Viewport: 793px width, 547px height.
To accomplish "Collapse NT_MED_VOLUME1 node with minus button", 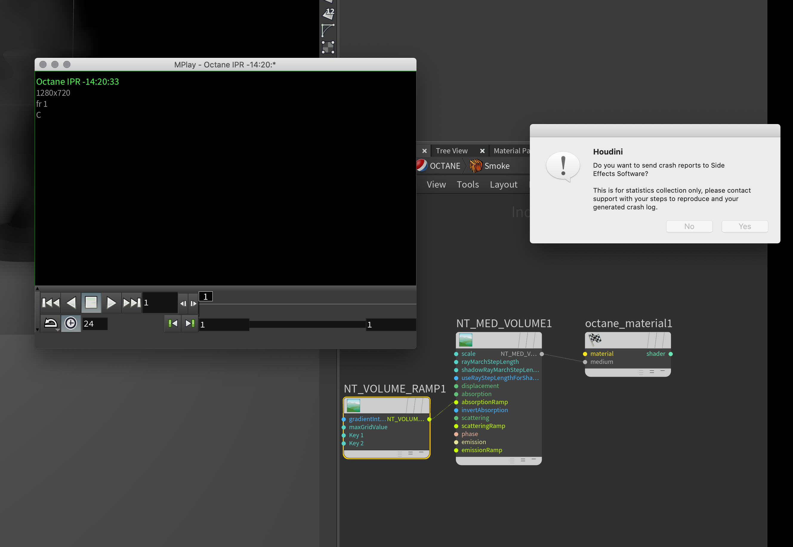I will click(x=533, y=459).
